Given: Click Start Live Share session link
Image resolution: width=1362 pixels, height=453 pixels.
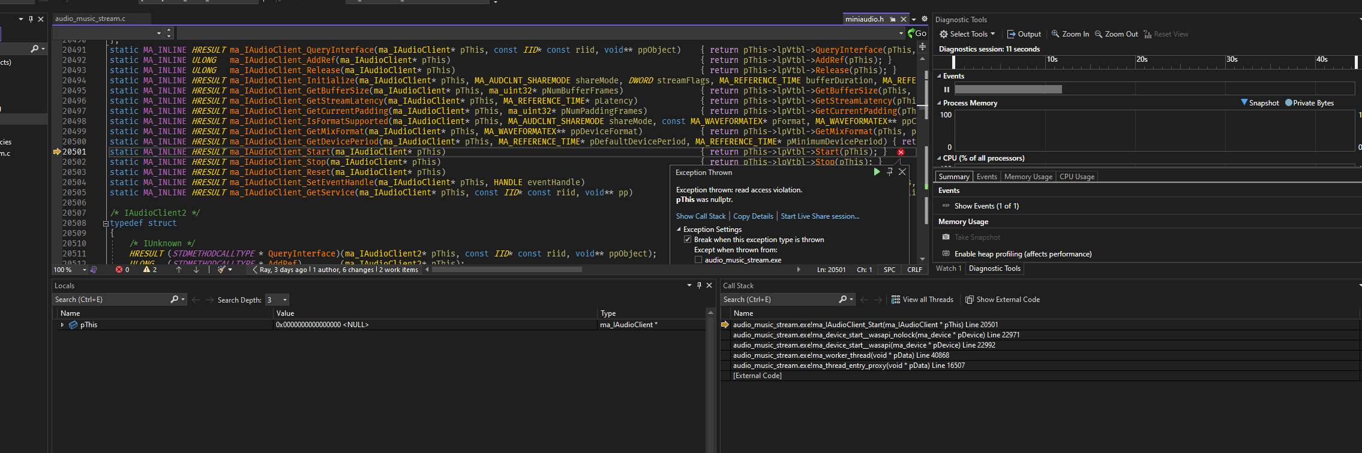Looking at the screenshot, I should 820,216.
